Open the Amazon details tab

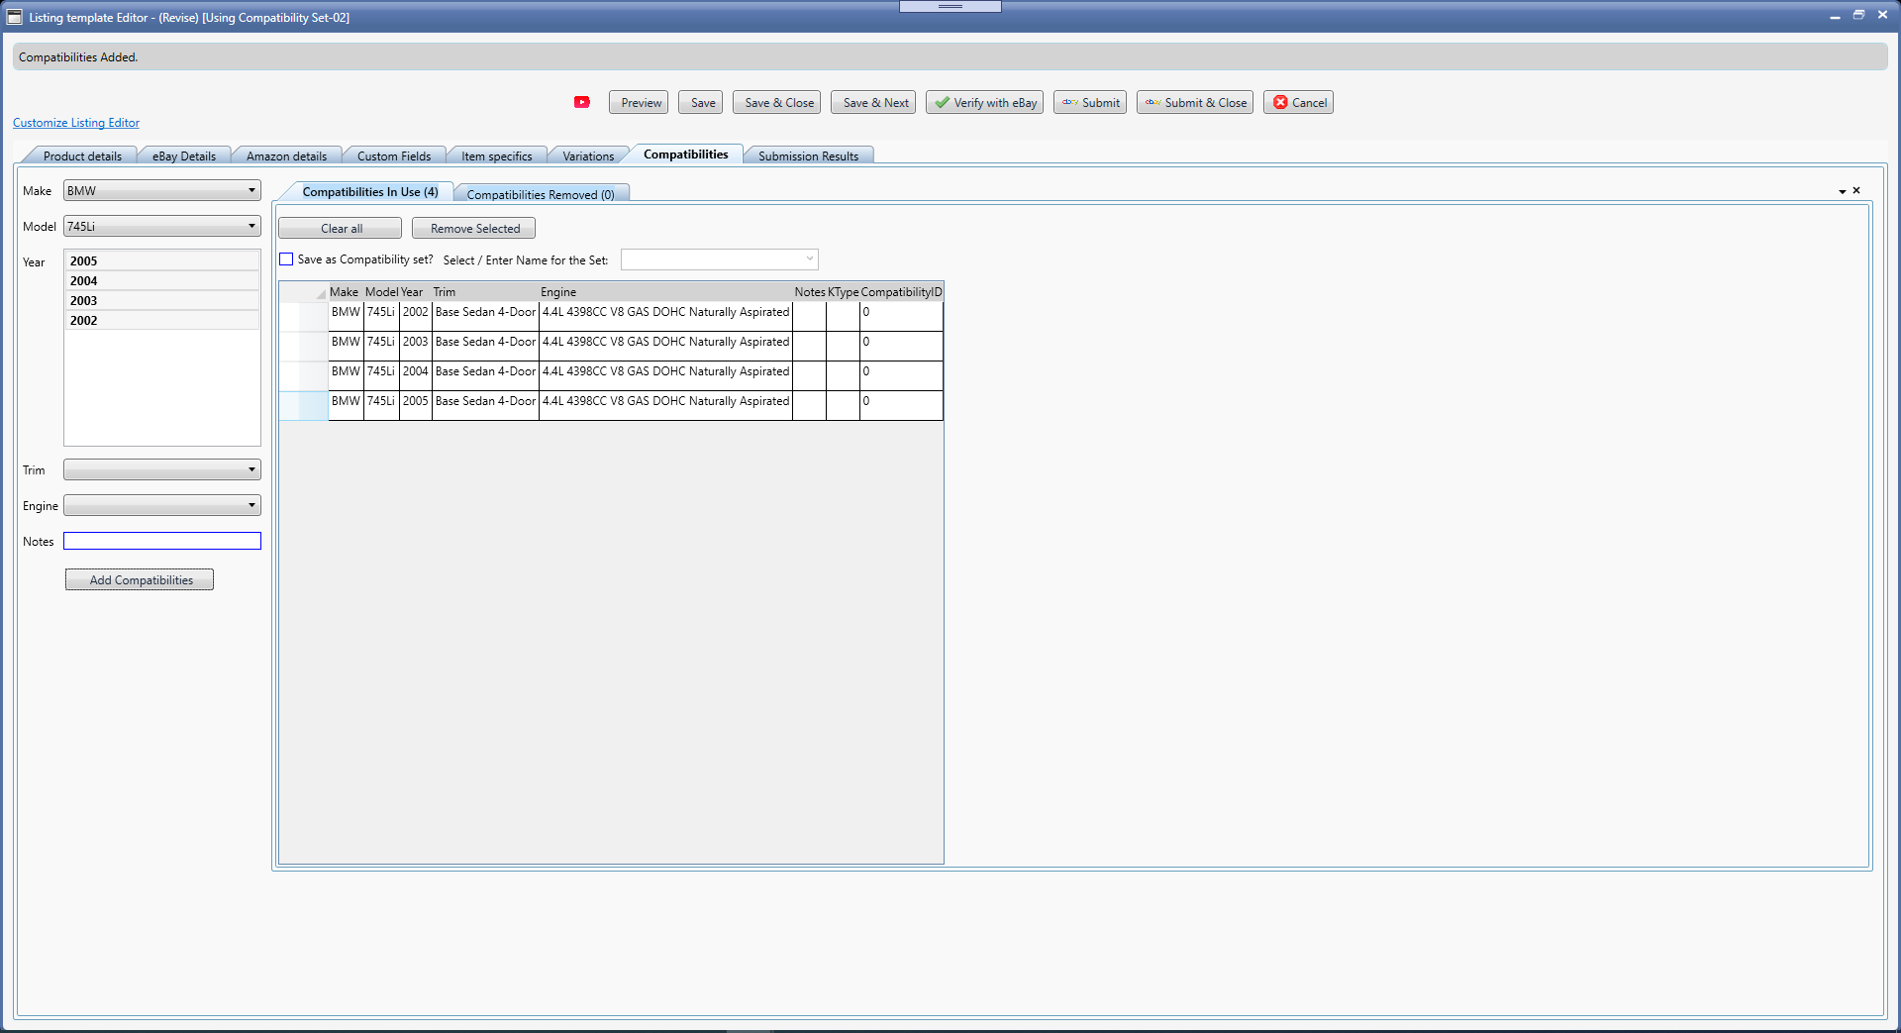click(286, 155)
